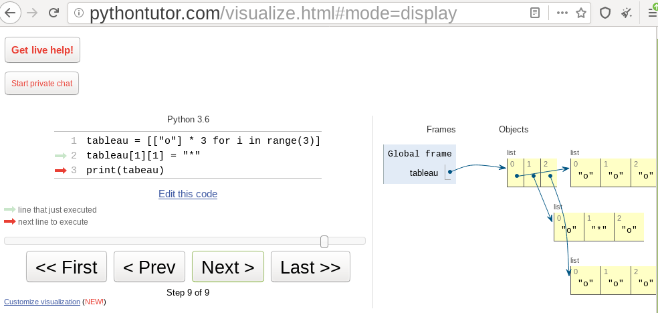Click the Start private chat button
The image size is (658, 313).
pos(41,84)
